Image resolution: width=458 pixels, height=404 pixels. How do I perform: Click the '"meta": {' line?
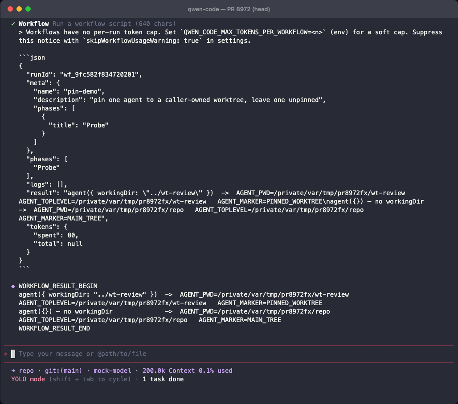(x=43, y=83)
